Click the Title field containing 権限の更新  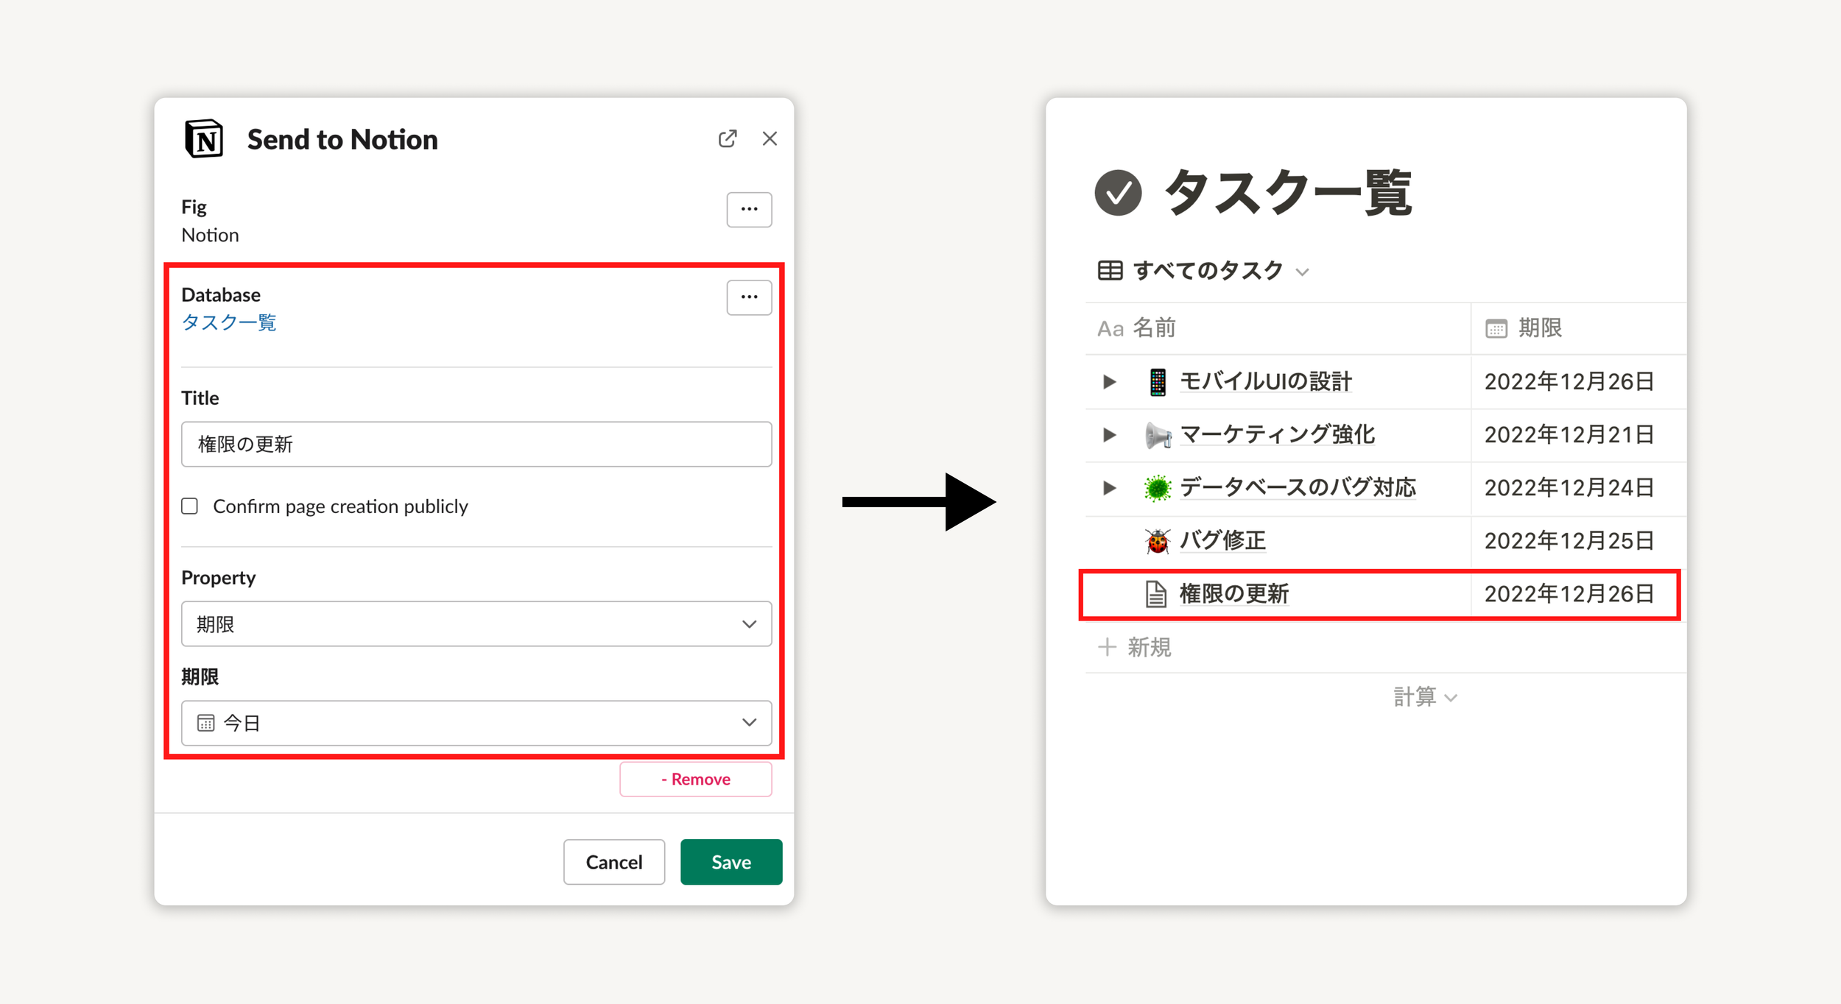click(x=476, y=444)
